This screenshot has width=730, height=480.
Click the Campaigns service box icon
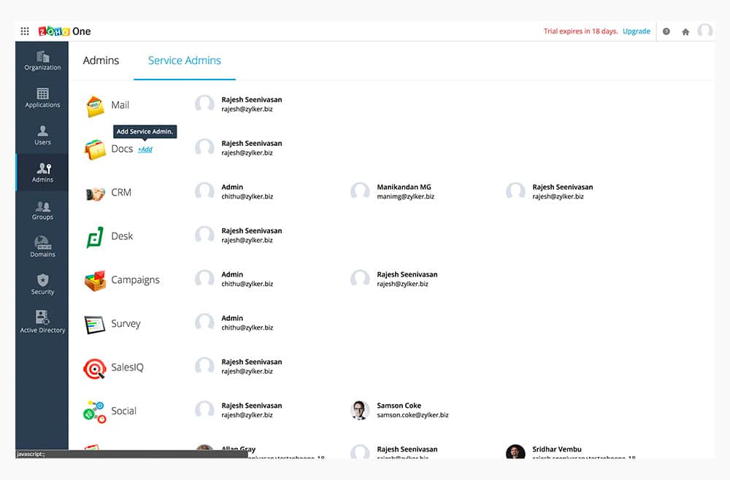[x=95, y=281]
